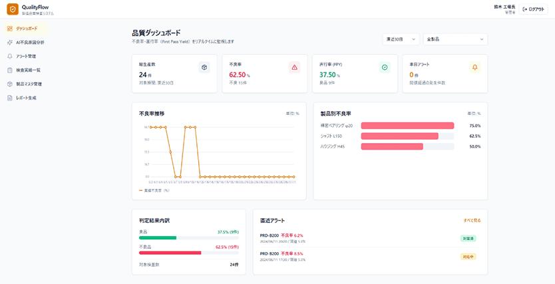
Task: Click the 良品 9件 subtext
Action: (327, 82)
